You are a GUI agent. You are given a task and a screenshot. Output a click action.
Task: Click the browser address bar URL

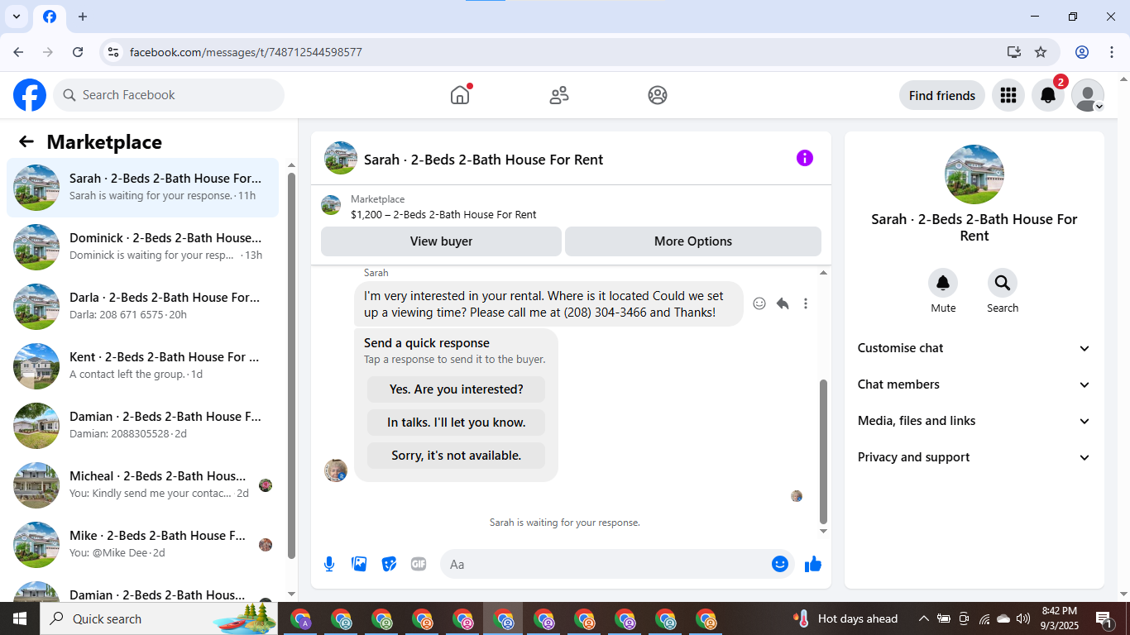(246, 52)
